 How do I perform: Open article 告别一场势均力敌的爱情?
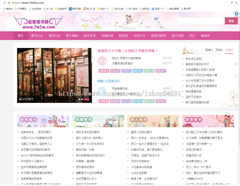[x=126, y=58]
